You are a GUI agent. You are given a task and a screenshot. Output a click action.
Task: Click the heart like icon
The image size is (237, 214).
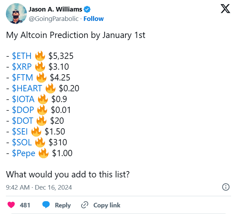pyautogui.click(x=12, y=205)
